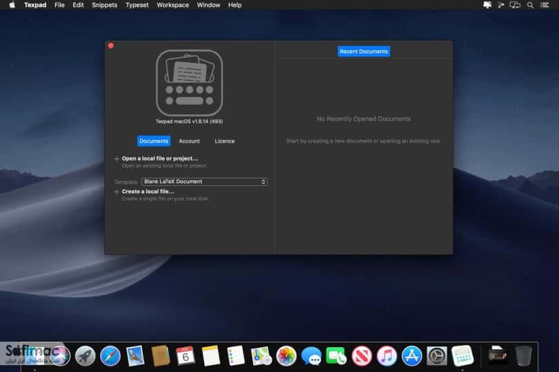
Task: Open System Preferences in the dock
Action: [437, 355]
